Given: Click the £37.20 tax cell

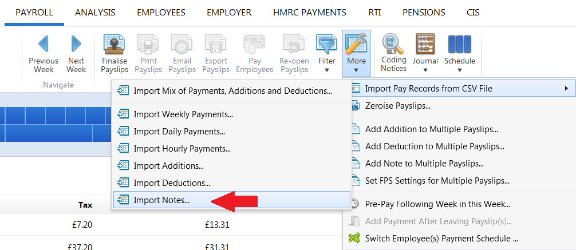Looking at the screenshot, I should [80, 247].
